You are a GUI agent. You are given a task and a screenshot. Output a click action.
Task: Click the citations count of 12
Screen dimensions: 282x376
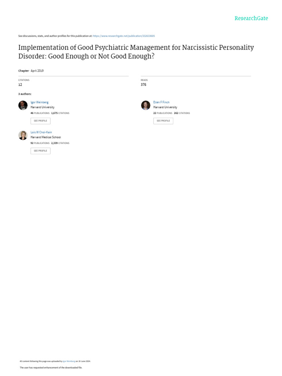point(20,85)
